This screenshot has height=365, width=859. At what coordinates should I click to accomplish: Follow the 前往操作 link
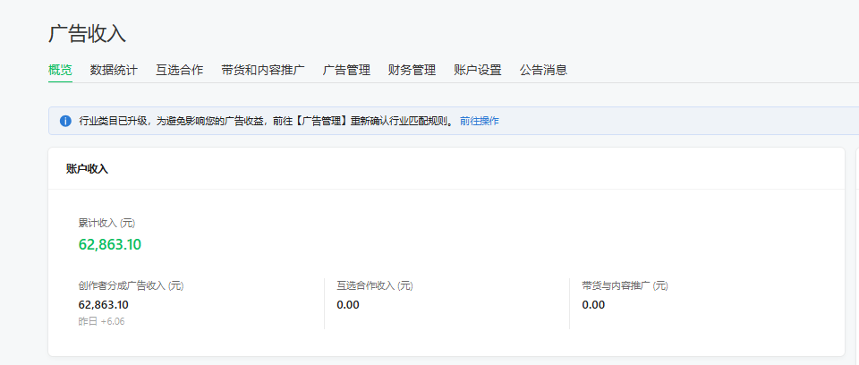(480, 121)
